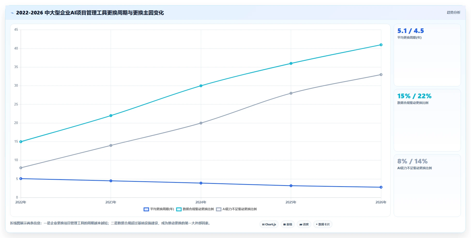Select the 2024年 point on the cyan line
This screenshot has height=238, width=471.
click(x=201, y=86)
